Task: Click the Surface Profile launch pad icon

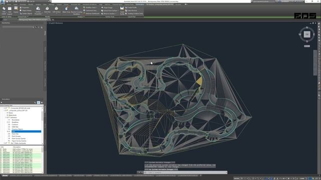Action: pos(122,10)
